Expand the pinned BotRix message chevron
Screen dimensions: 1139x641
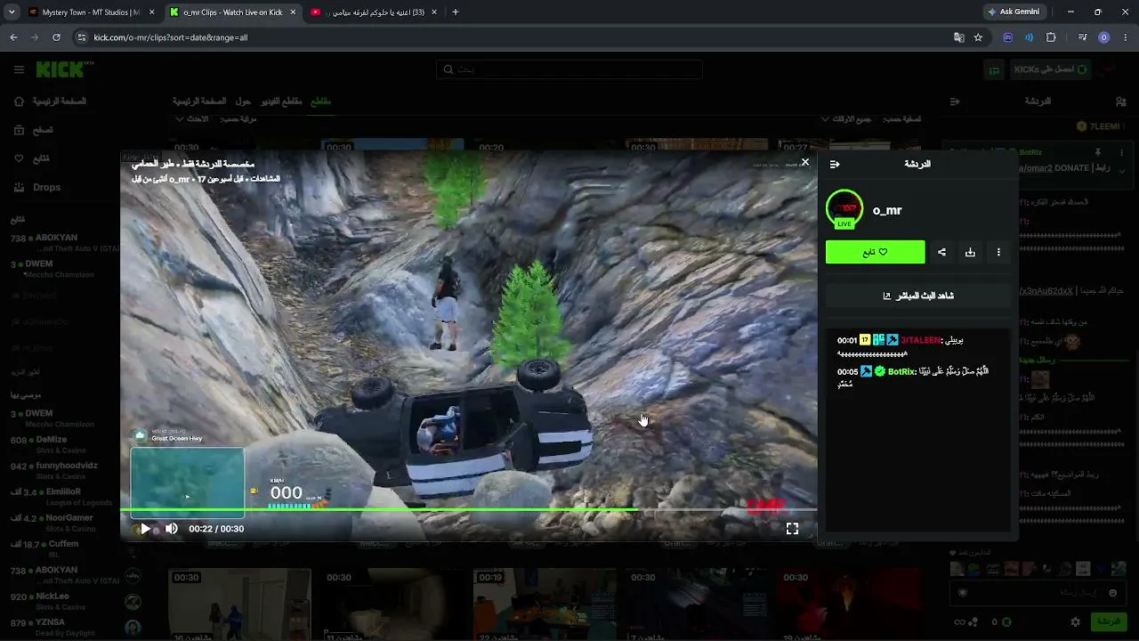[x=1121, y=169]
